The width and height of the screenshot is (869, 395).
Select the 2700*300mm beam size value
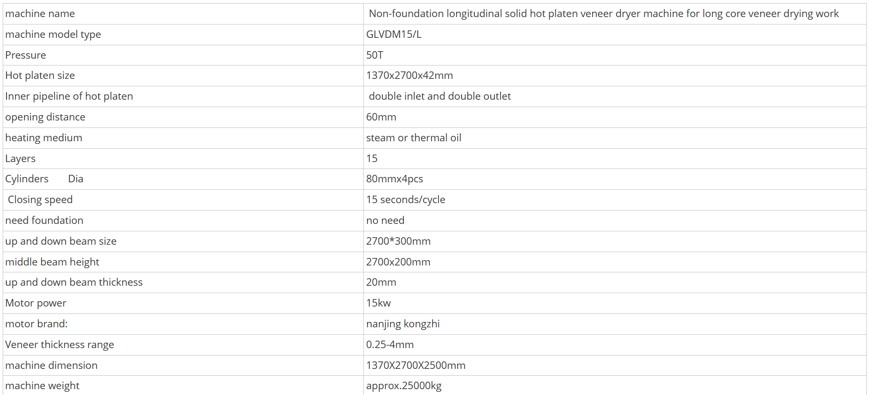point(398,241)
